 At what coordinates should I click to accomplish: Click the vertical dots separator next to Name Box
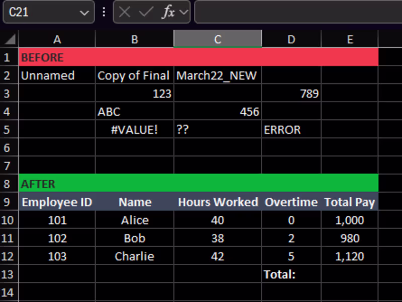click(x=103, y=12)
